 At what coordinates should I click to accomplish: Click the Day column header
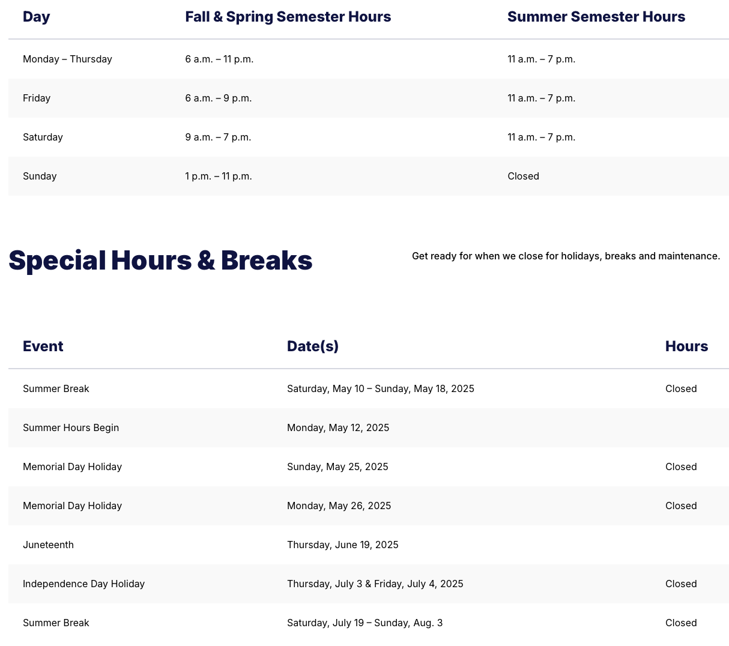coord(36,17)
